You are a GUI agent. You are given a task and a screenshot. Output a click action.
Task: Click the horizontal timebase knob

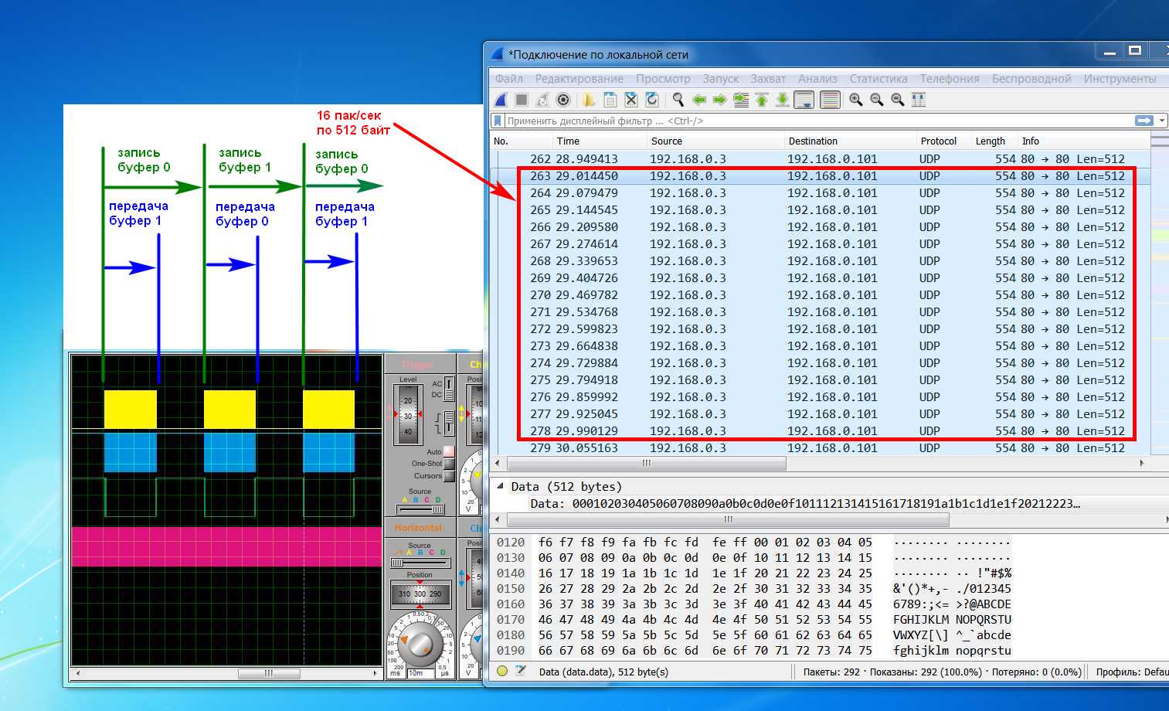tap(420, 643)
